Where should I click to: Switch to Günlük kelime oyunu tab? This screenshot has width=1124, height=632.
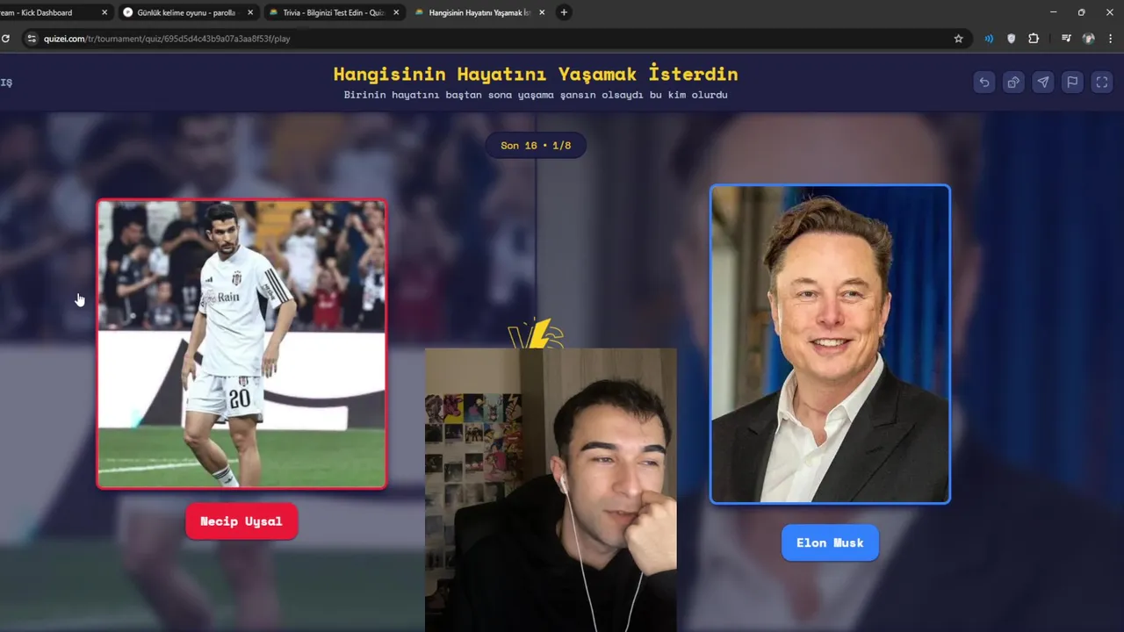point(186,12)
